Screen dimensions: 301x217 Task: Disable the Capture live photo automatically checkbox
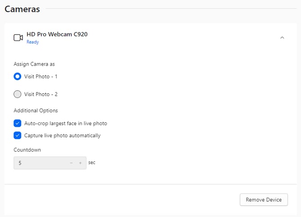(18, 135)
